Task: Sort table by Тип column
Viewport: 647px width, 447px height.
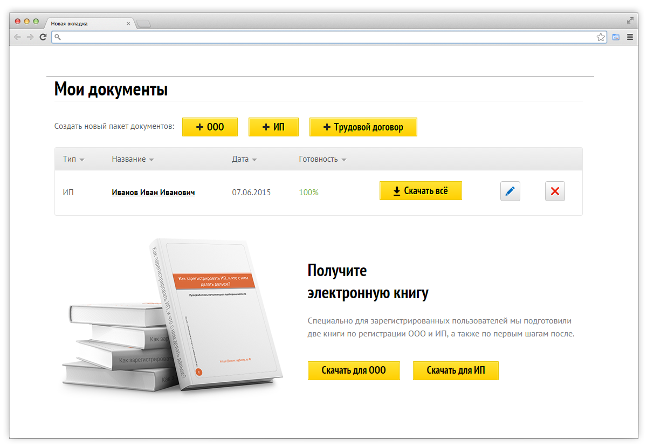Action: (73, 159)
